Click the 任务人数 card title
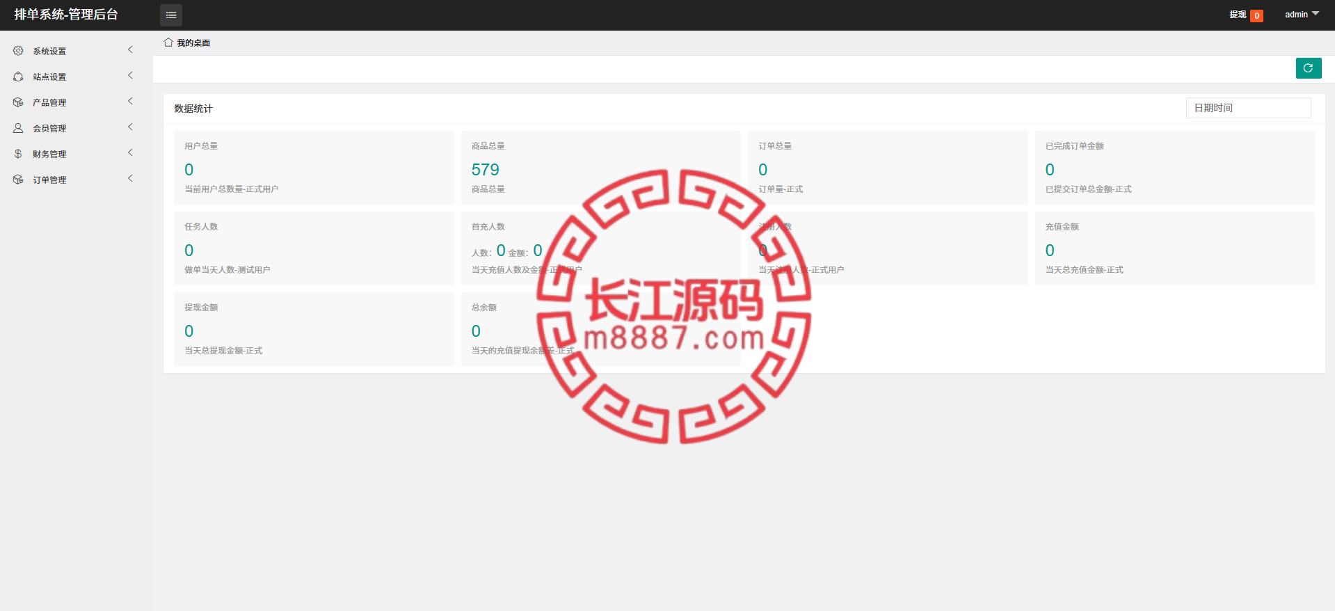This screenshot has width=1335, height=611. 201,227
